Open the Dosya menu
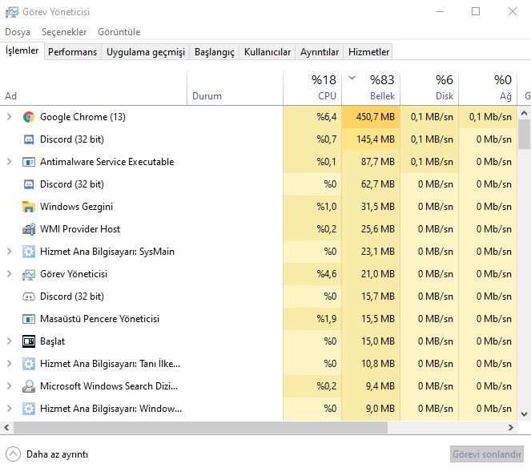Screen dimensions: 531x472 (x=18, y=32)
